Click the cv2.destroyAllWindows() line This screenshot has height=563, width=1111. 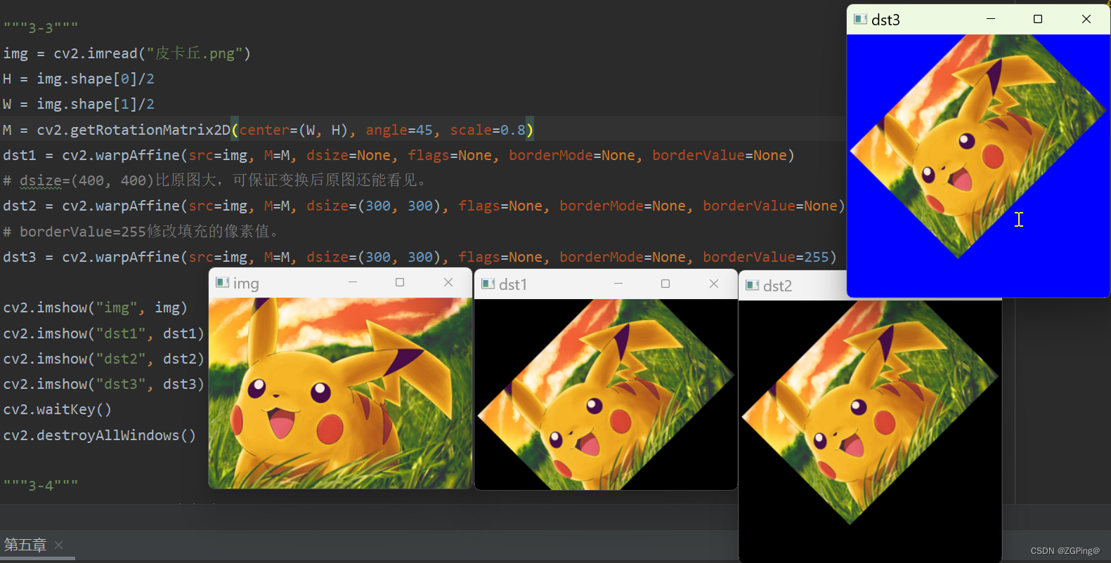click(x=100, y=435)
